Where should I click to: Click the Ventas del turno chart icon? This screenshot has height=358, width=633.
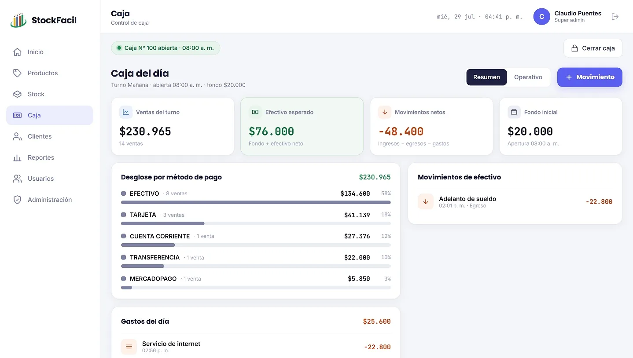click(126, 112)
